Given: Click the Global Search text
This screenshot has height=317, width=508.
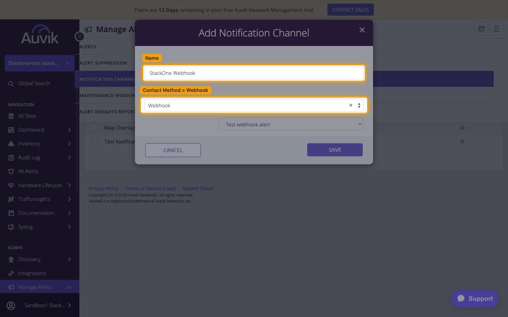Looking at the screenshot, I should click(34, 84).
